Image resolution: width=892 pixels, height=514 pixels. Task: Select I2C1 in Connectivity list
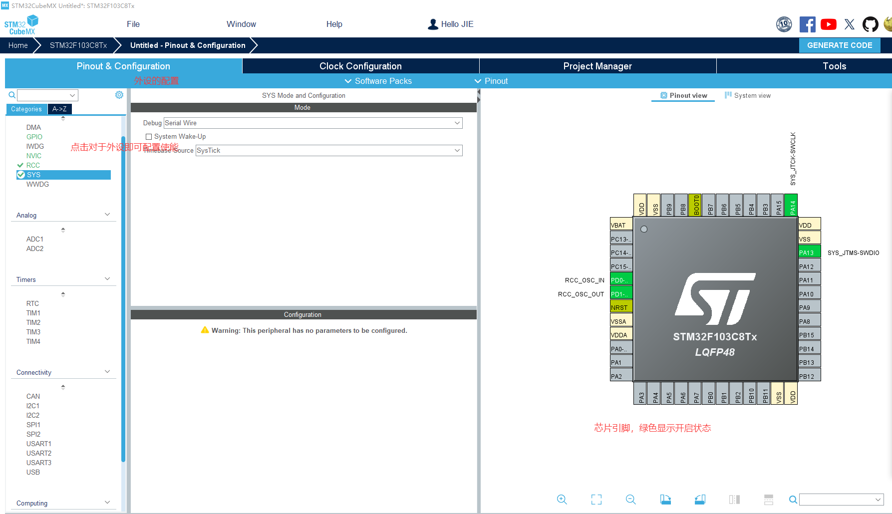tap(33, 406)
